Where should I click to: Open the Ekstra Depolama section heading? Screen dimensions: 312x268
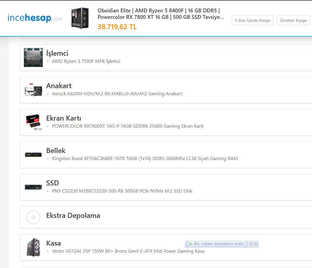pyautogui.click(x=73, y=216)
